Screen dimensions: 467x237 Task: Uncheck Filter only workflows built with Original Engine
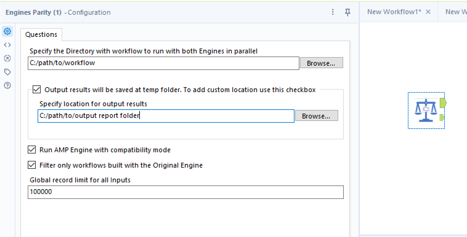click(x=31, y=165)
